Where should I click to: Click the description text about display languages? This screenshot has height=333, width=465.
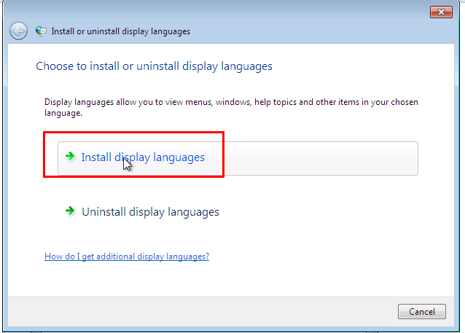tap(231, 107)
